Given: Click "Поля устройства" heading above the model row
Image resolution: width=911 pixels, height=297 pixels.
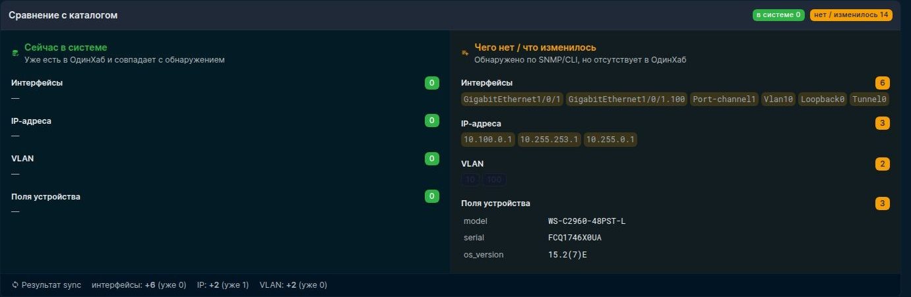Looking at the screenshot, I should 495,203.
